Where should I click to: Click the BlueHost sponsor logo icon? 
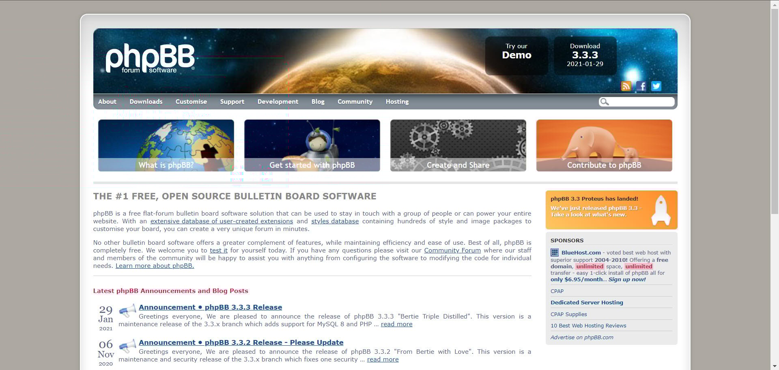(555, 252)
